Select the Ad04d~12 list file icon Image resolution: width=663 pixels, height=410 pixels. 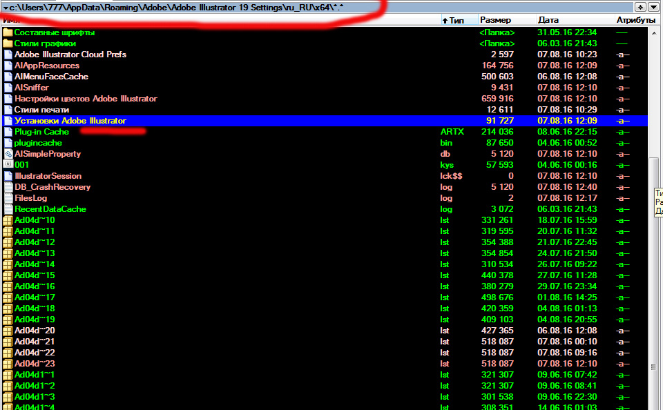click(8, 242)
